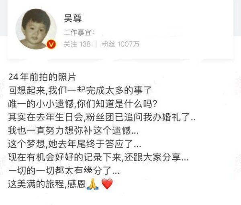The height and width of the screenshot is (205, 241).
Task: Click the post line 24年前拍的照片
Action: (42, 77)
